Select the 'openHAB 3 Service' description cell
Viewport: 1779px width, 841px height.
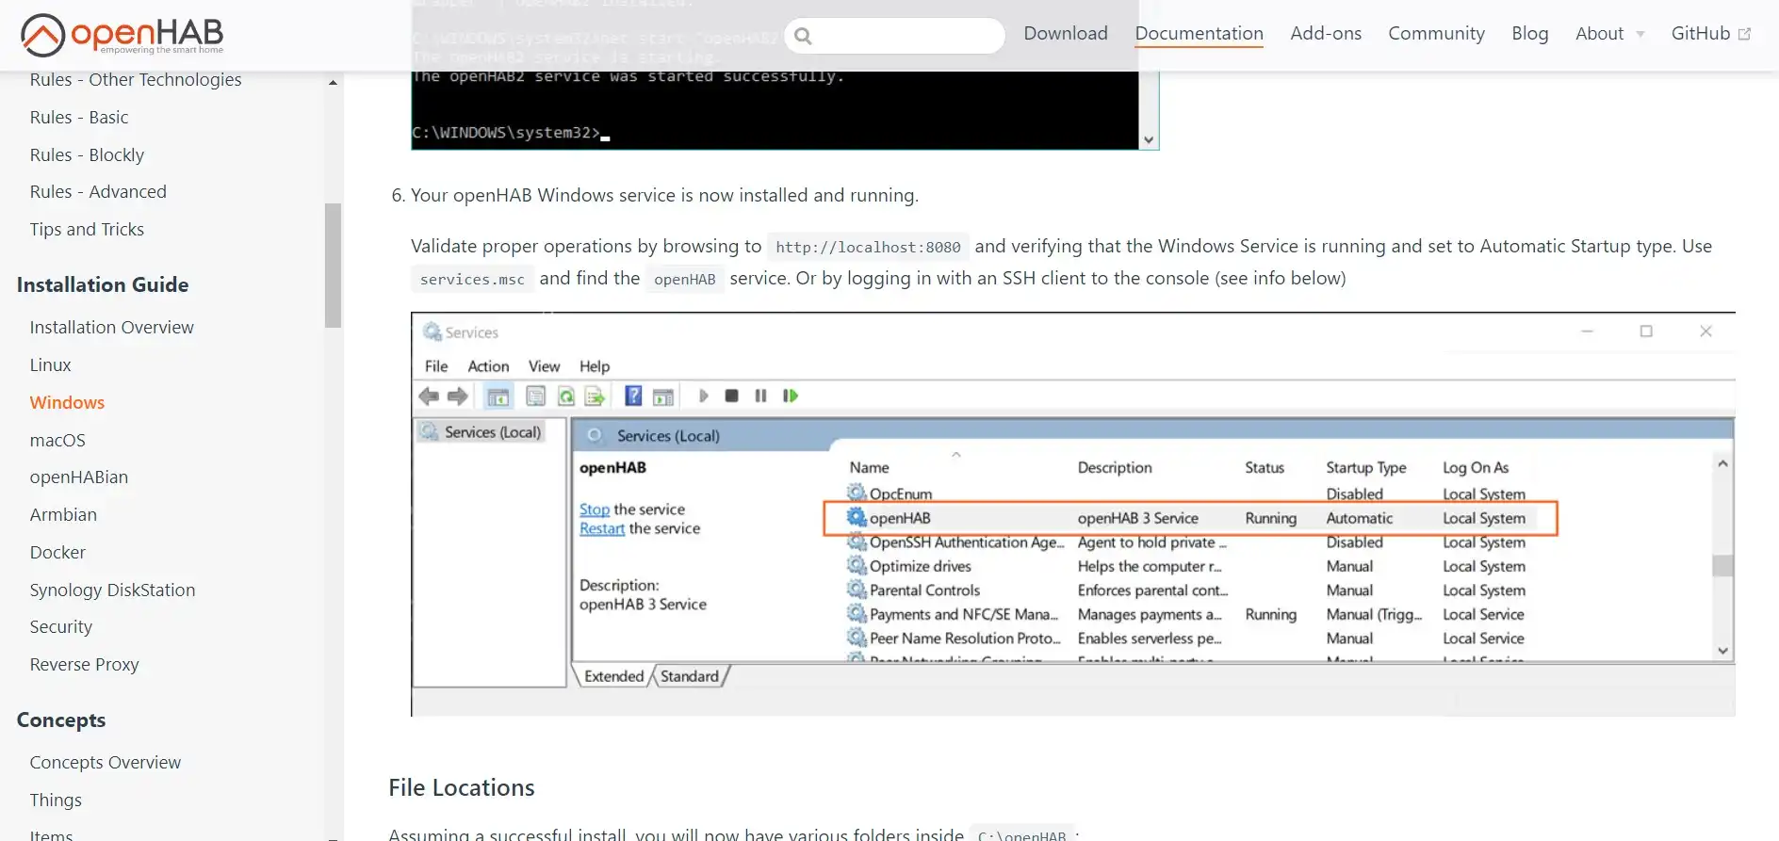(x=1137, y=518)
